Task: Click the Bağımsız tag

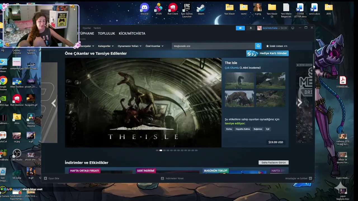Action: pyautogui.click(x=258, y=129)
